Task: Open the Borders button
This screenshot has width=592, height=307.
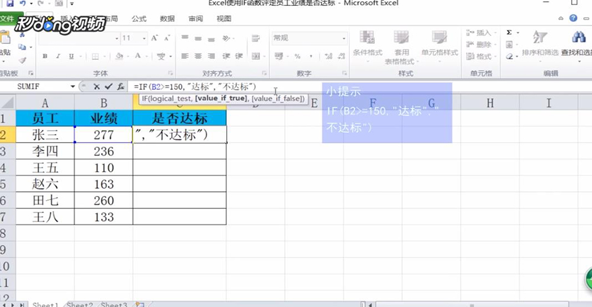Action: 95,56
